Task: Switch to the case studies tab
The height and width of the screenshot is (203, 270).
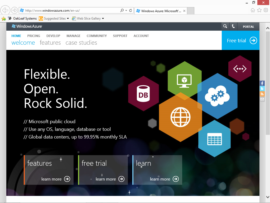Action: (x=81, y=43)
